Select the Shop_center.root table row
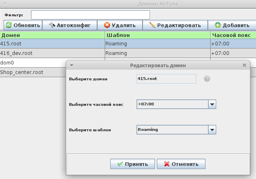 (33, 72)
